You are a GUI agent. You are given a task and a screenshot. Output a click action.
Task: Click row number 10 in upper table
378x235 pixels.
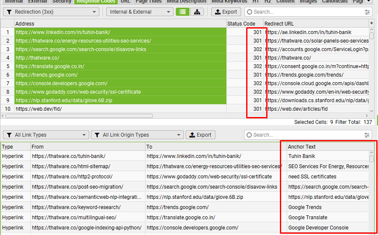8,109
